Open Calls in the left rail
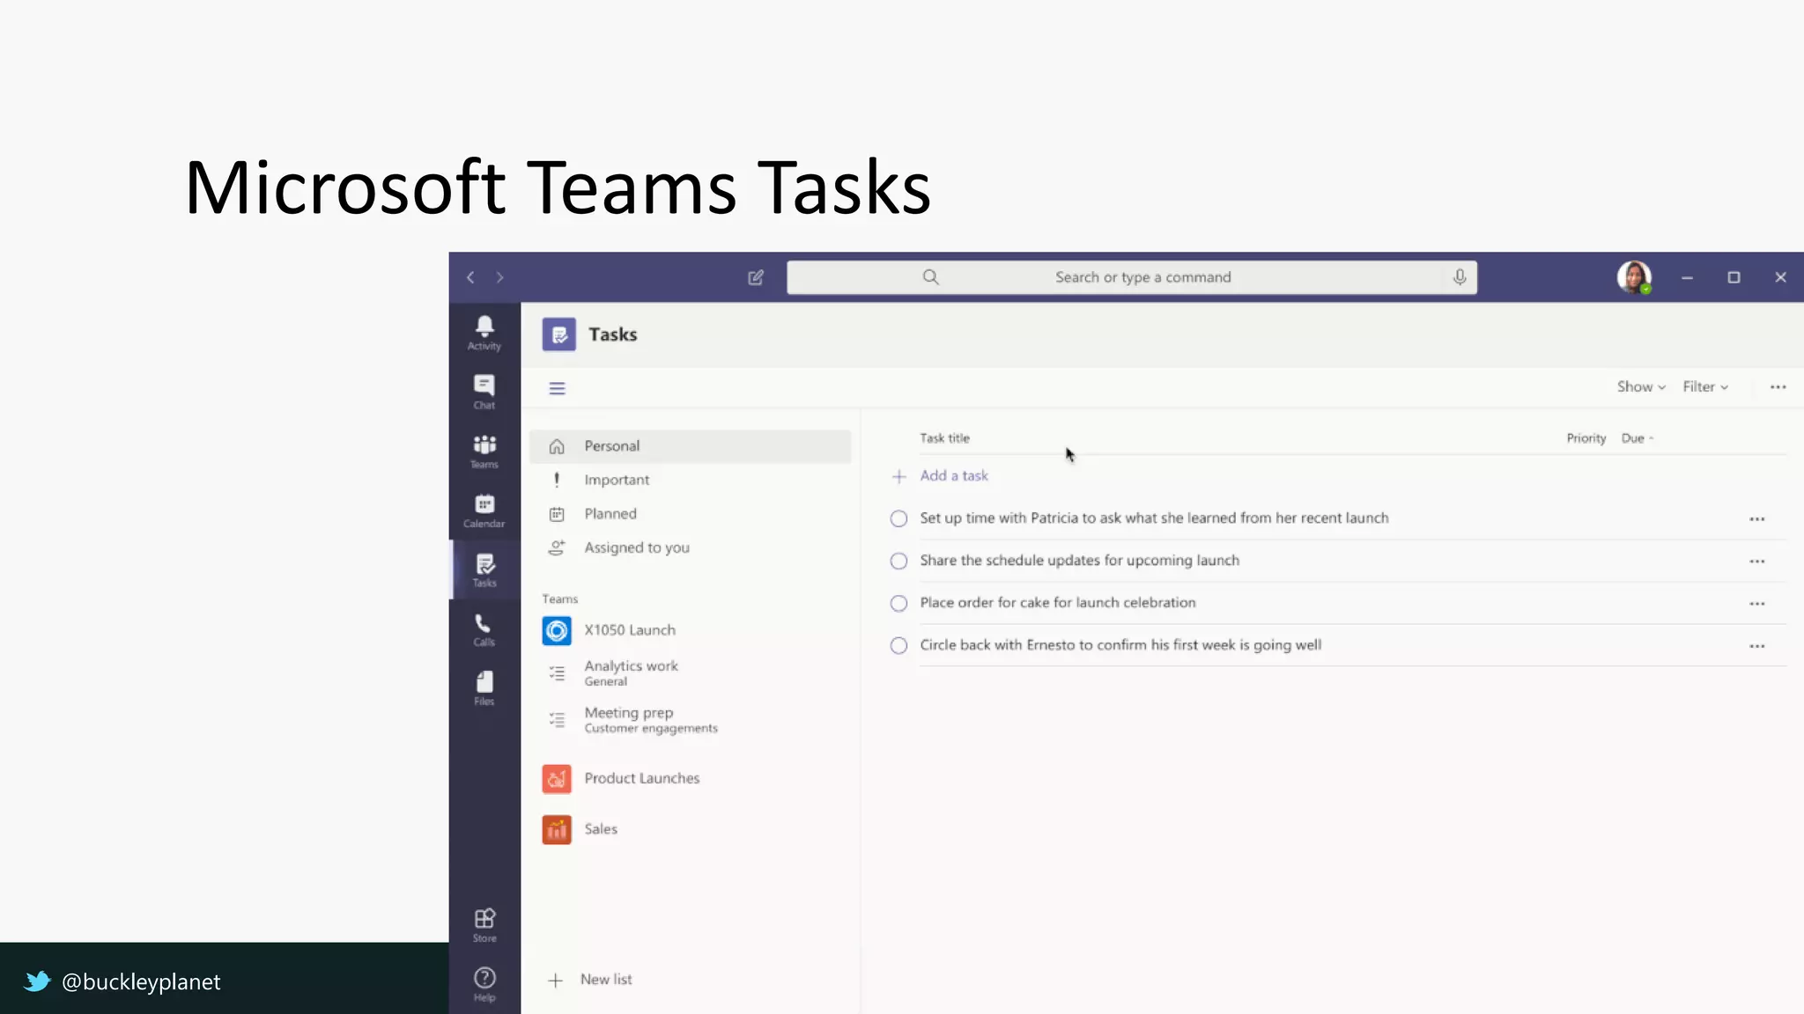This screenshot has height=1014, width=1804. (484, 629)
